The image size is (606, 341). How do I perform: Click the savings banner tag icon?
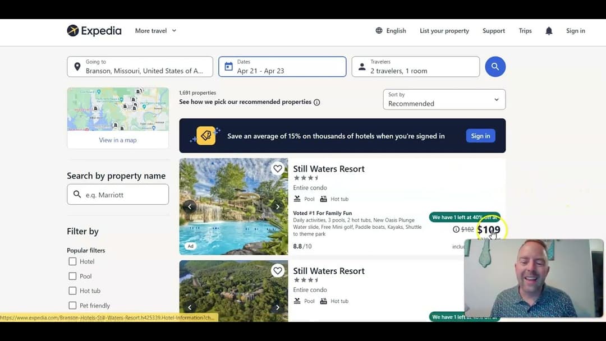[205, 136]
